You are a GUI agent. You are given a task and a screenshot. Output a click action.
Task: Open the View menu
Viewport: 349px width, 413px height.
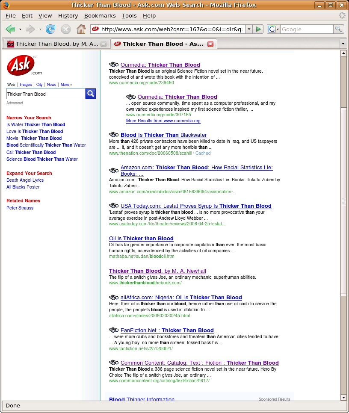(45, 16)
